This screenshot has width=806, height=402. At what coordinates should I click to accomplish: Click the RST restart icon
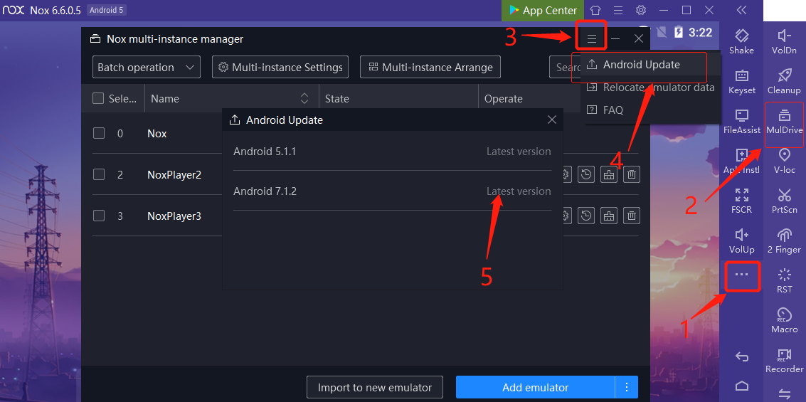(x=785, y=280)
